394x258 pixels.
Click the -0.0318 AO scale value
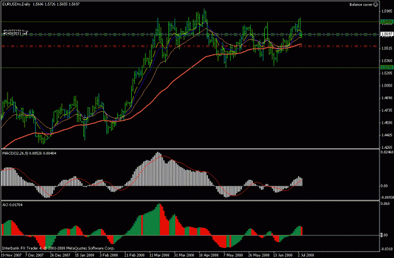pyautogui.click(x=387, y=249)
